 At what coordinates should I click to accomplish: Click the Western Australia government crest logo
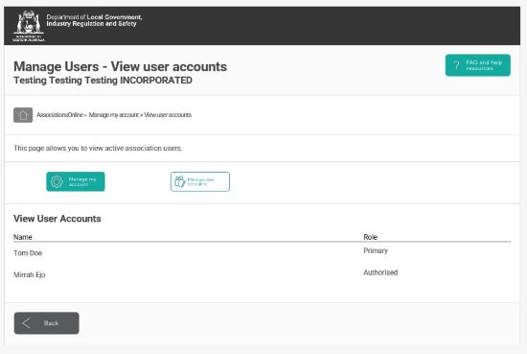[x=29, y=26]
